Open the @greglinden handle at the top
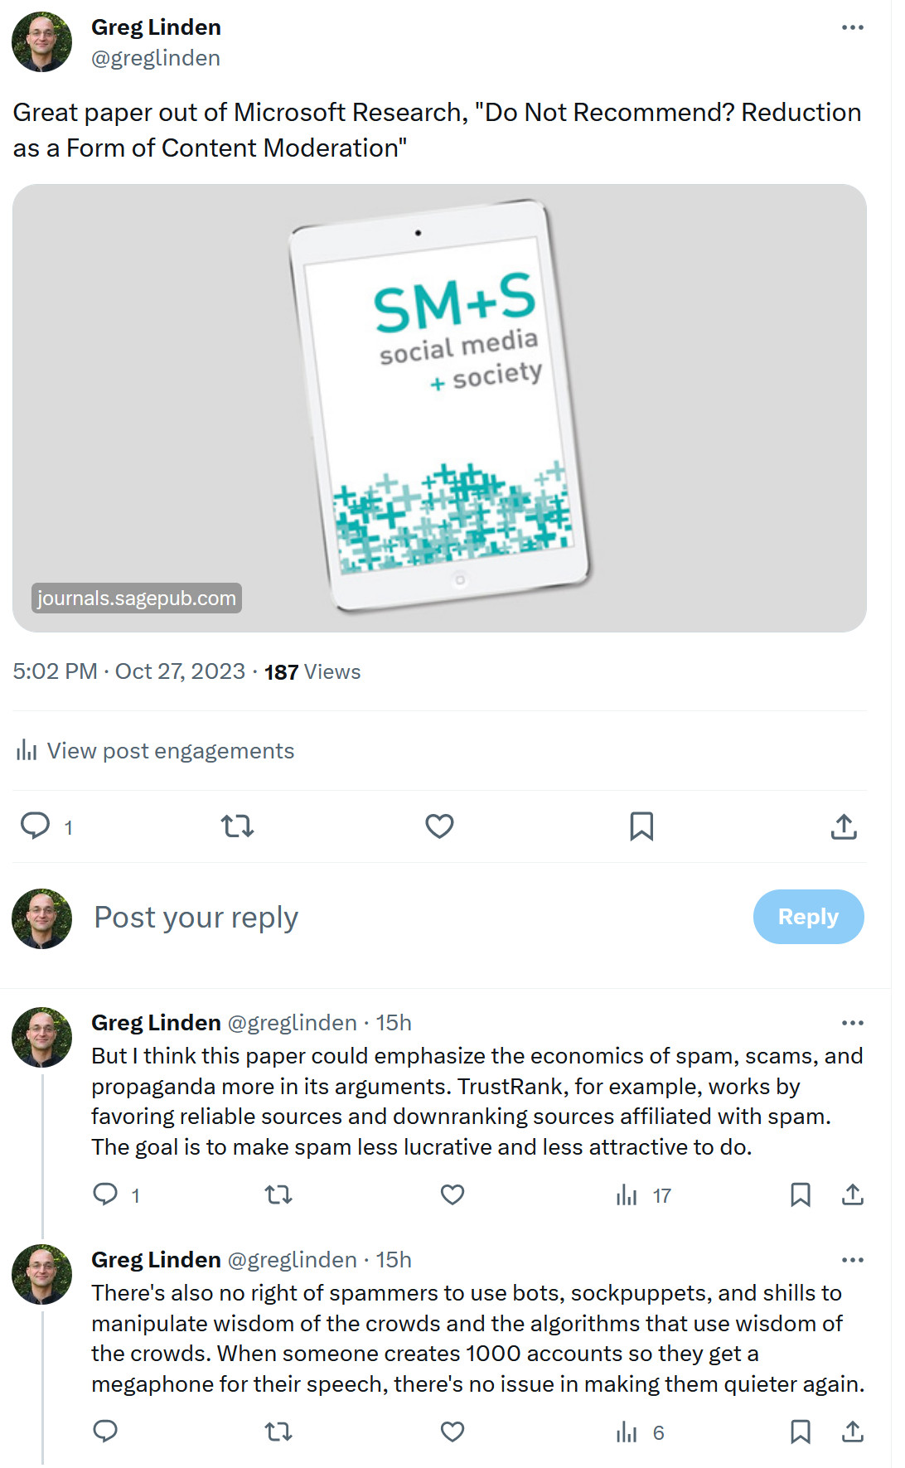Image resolution: width=905 pixels, height=1468 pixels. tap(156, 58)
